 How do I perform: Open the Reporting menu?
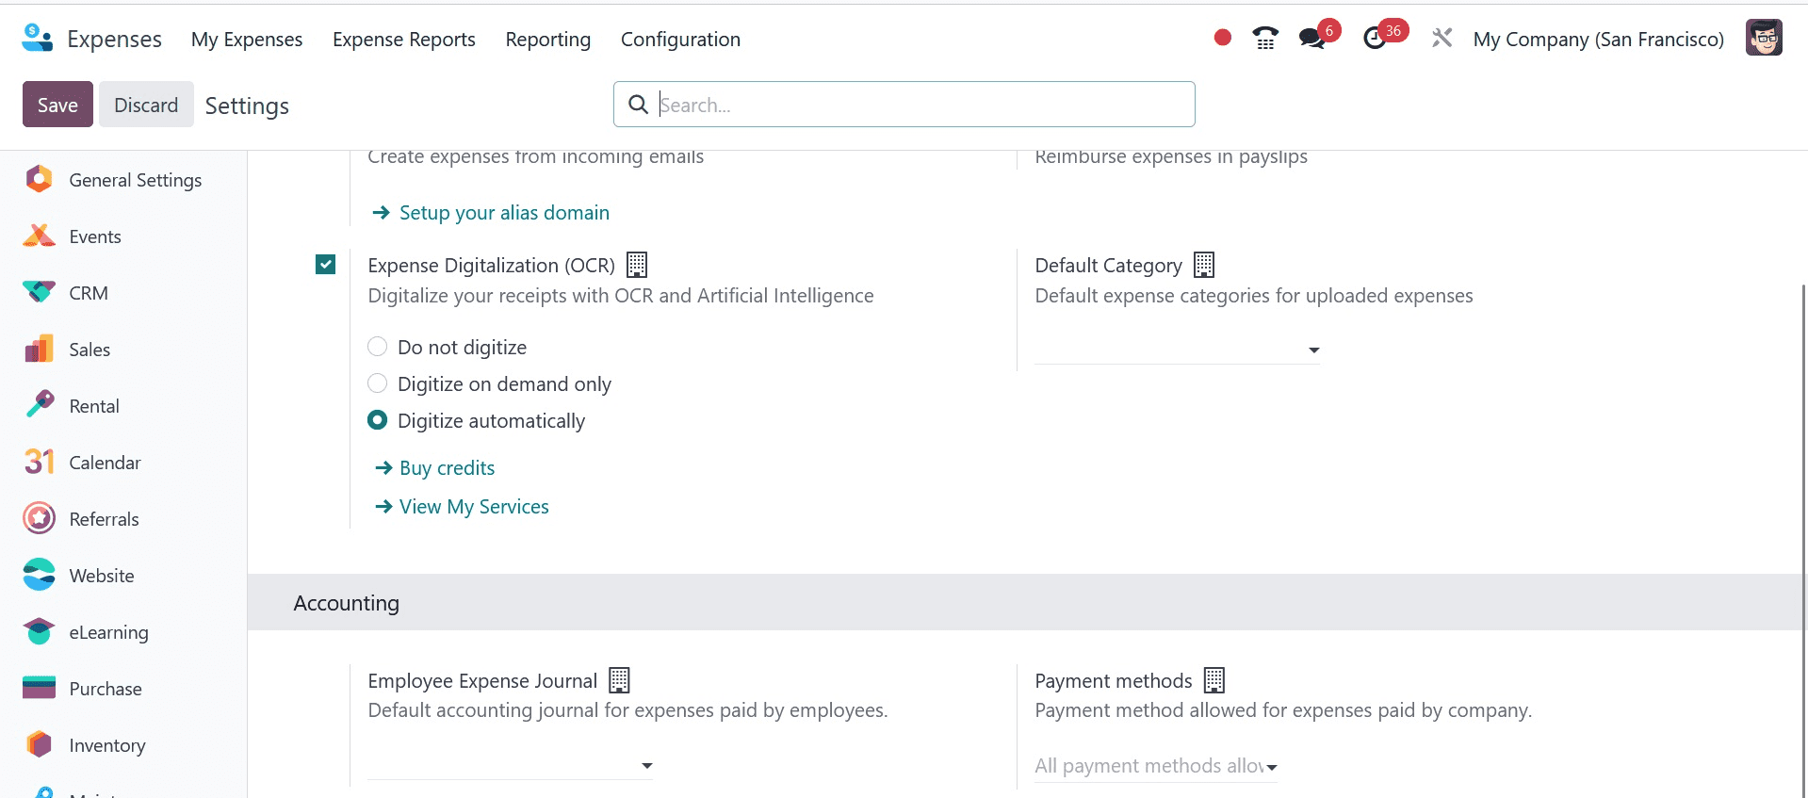point(548,39)
